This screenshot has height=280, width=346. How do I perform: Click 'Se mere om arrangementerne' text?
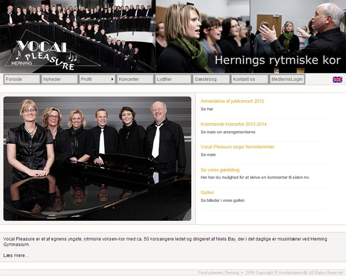[228, 132]
